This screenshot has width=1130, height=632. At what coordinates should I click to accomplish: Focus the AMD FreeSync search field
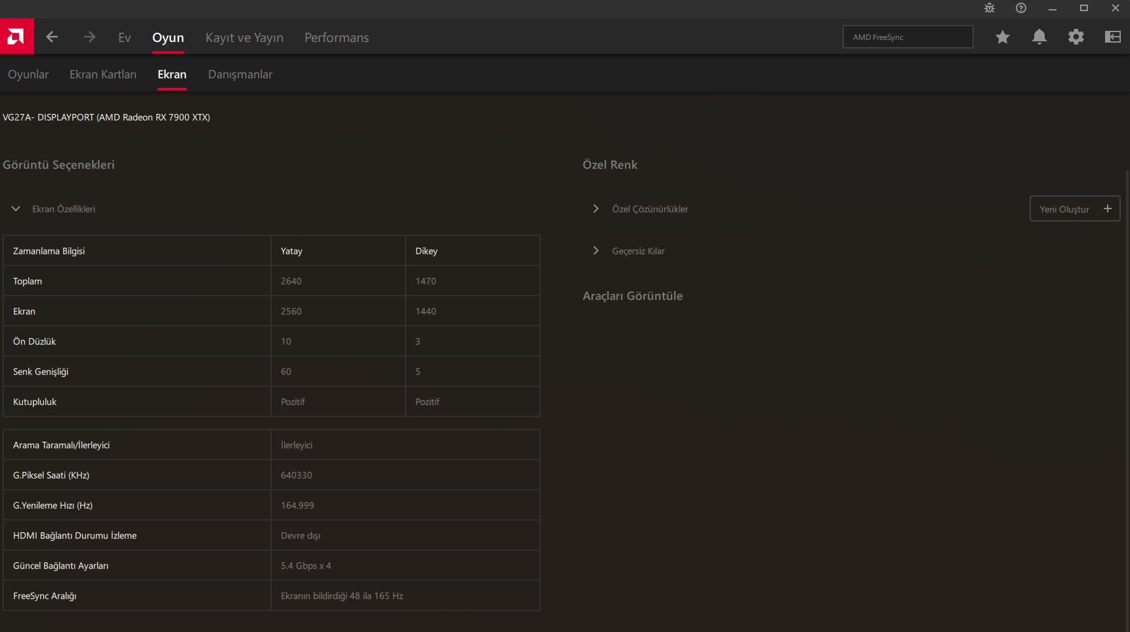908,37
